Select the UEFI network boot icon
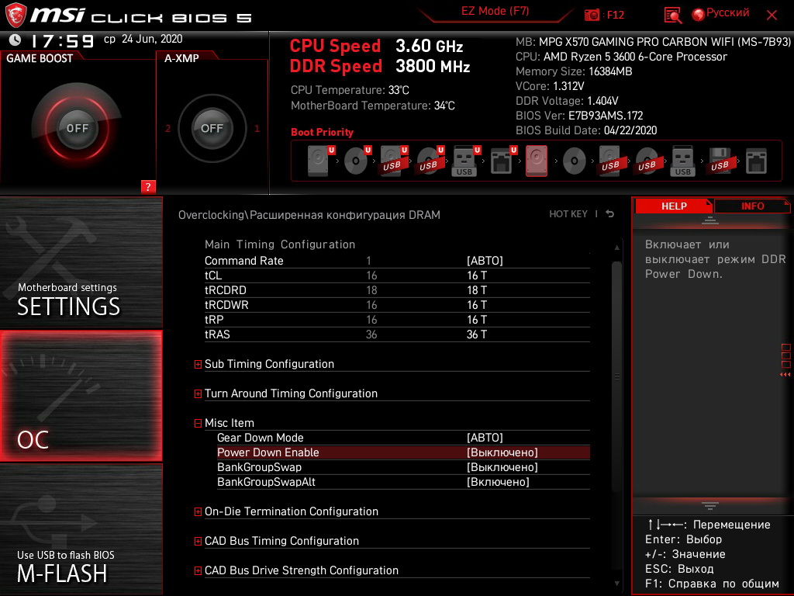Screen dimensions: 794x596 click(x=503, y=161)
